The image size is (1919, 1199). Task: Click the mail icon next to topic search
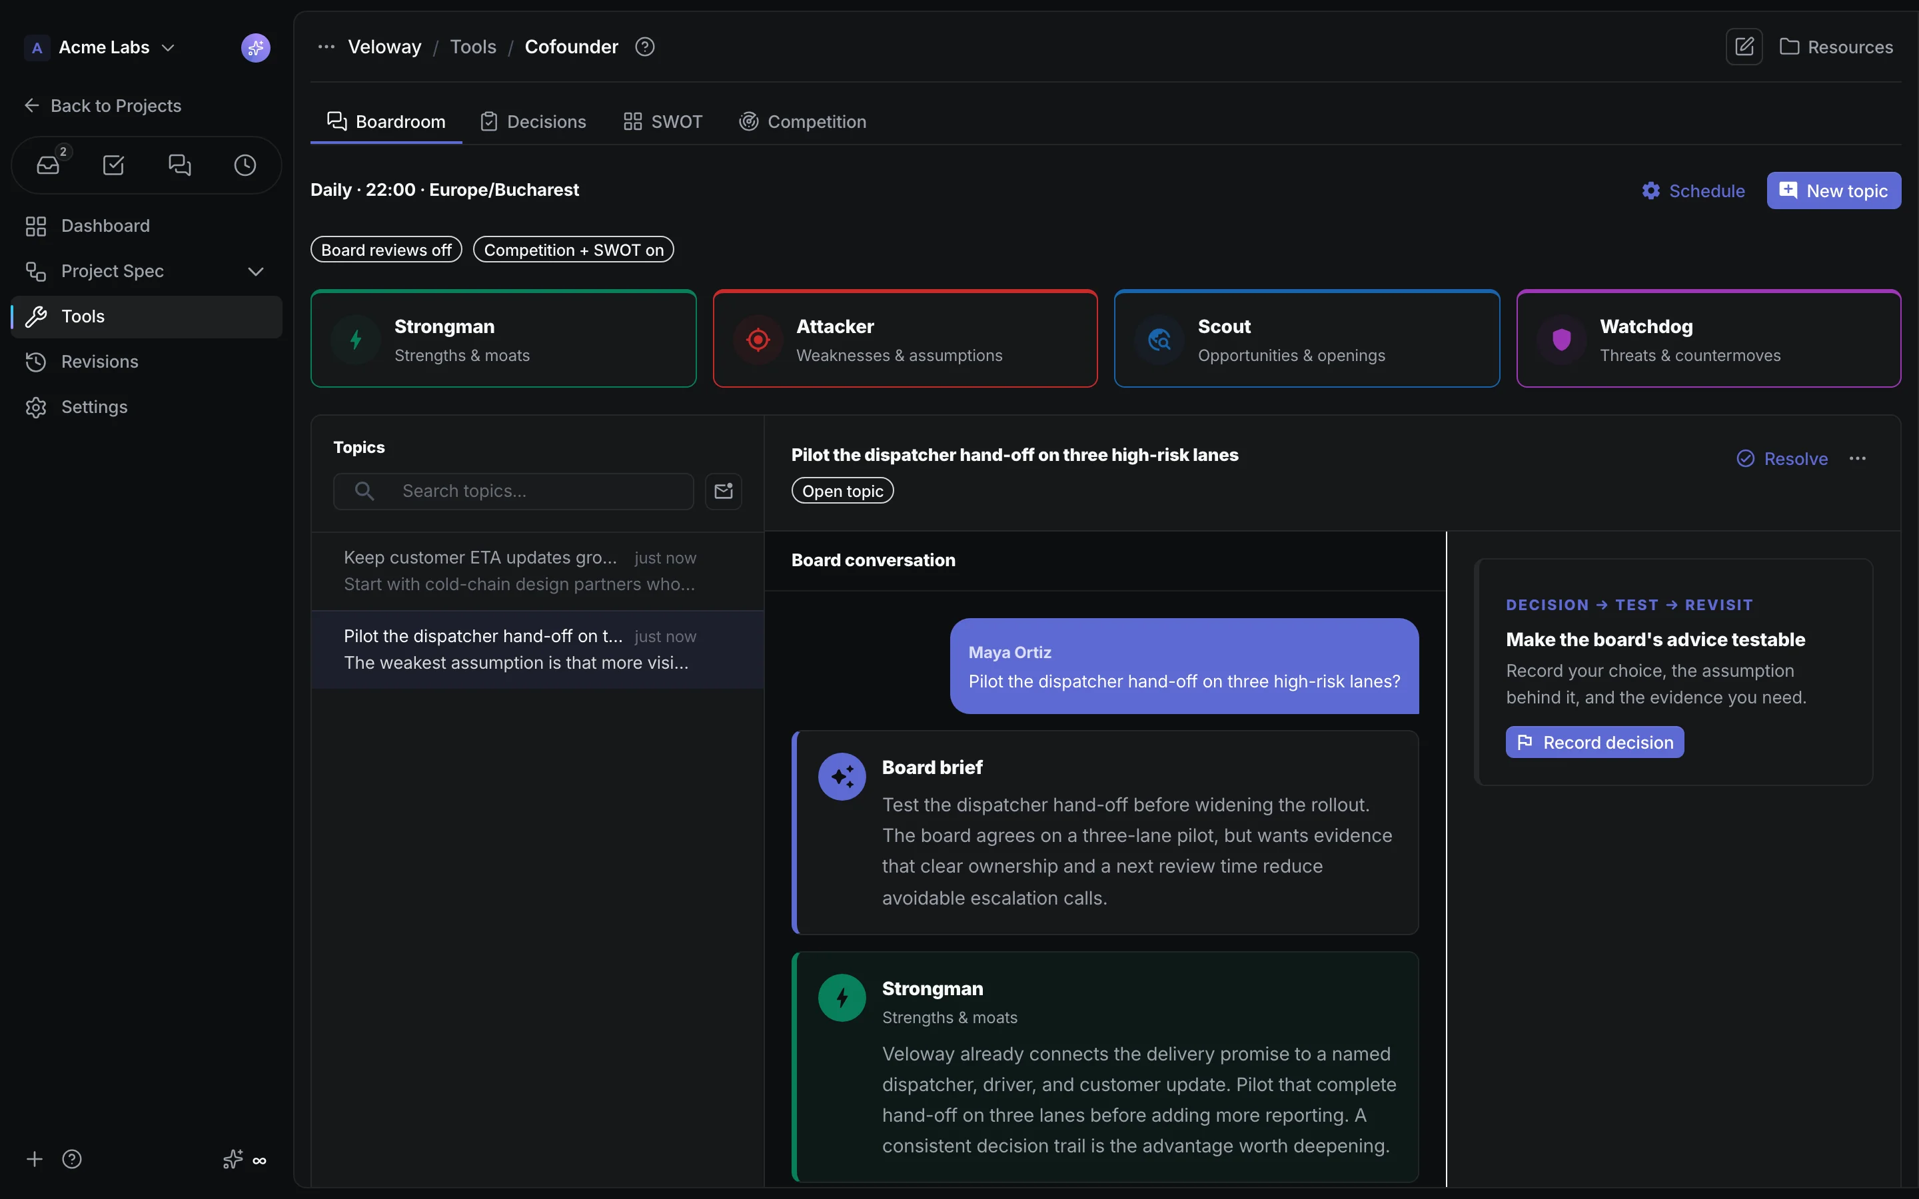pos(723,491)
